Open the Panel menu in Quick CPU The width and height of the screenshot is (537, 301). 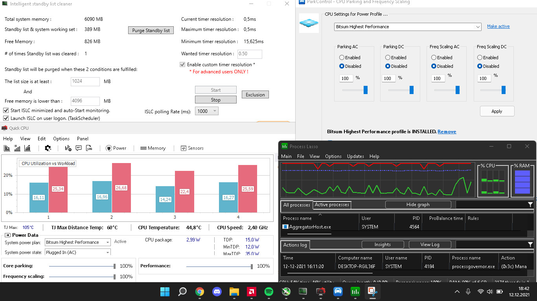(83, 139)
